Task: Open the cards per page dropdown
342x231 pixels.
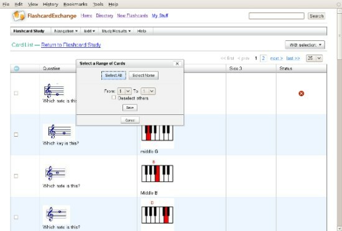Action: pyautogui.click(x=314, y=58)
